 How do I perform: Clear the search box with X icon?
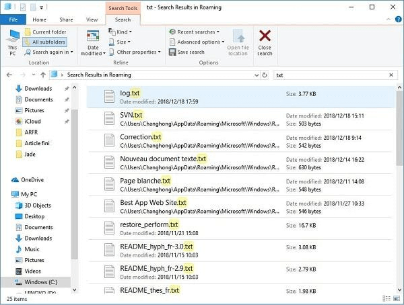391,75
